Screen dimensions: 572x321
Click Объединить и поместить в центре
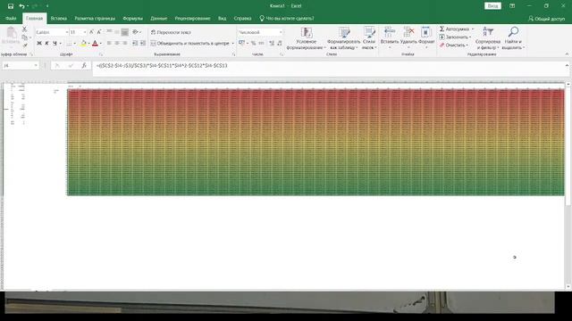coord(189,44)
